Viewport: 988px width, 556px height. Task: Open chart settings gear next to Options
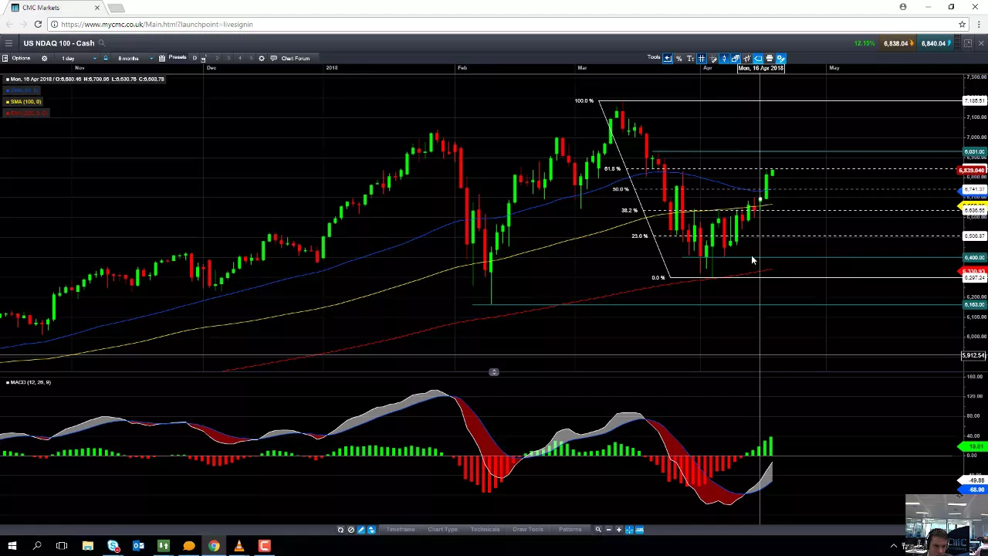pos(44,59)
